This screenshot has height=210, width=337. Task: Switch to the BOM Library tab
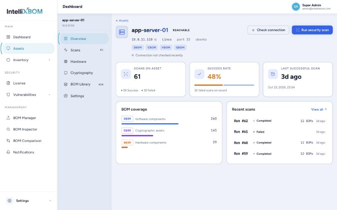coord(84,84)
